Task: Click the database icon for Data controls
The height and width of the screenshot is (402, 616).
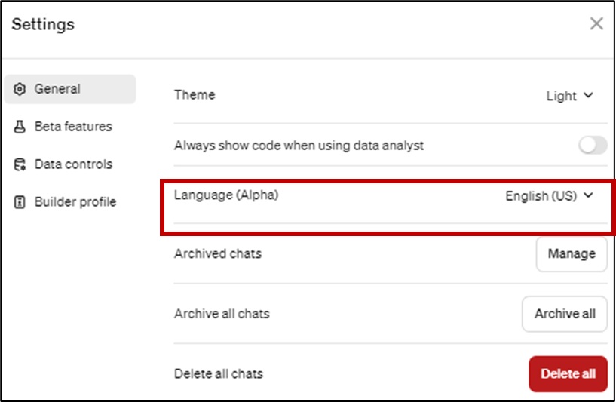Action: (x=20, y=164)
